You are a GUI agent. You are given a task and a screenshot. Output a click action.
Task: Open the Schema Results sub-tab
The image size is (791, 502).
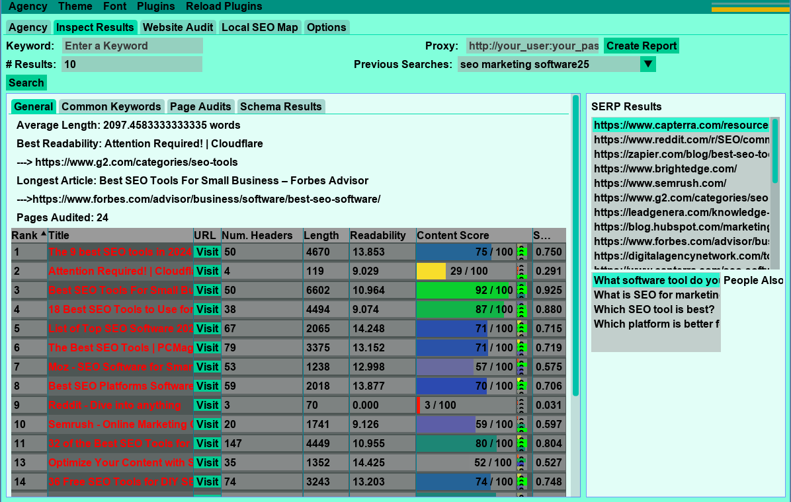(280, 106)
